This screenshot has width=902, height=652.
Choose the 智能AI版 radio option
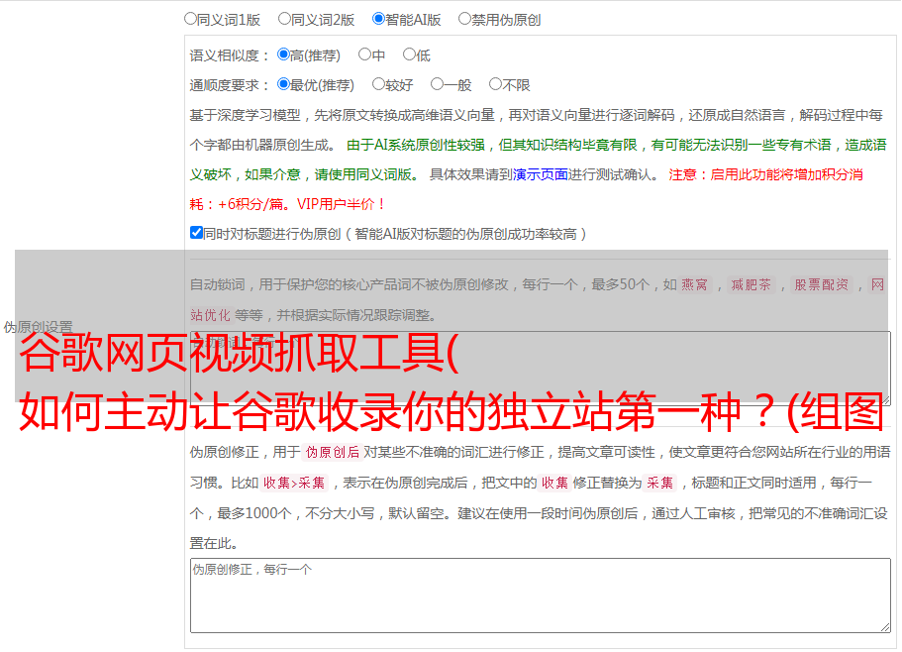click(378, 19)
